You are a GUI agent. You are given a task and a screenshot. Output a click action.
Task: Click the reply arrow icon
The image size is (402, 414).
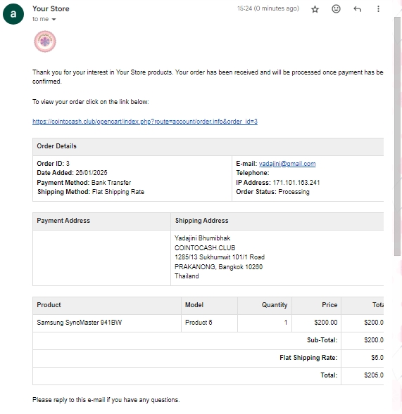click(x=357, y=9)
